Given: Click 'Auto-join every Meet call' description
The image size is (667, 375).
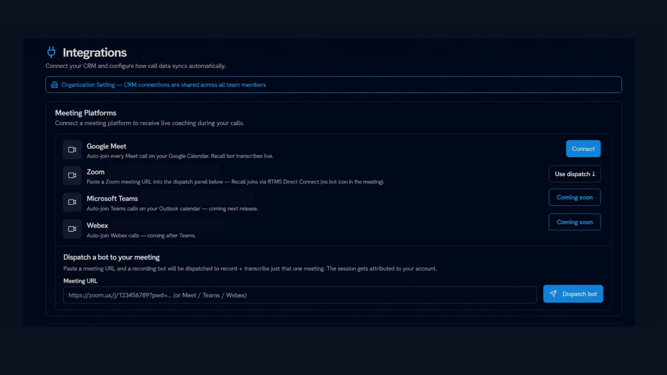Looking at the screenshot, I should 180,156.
